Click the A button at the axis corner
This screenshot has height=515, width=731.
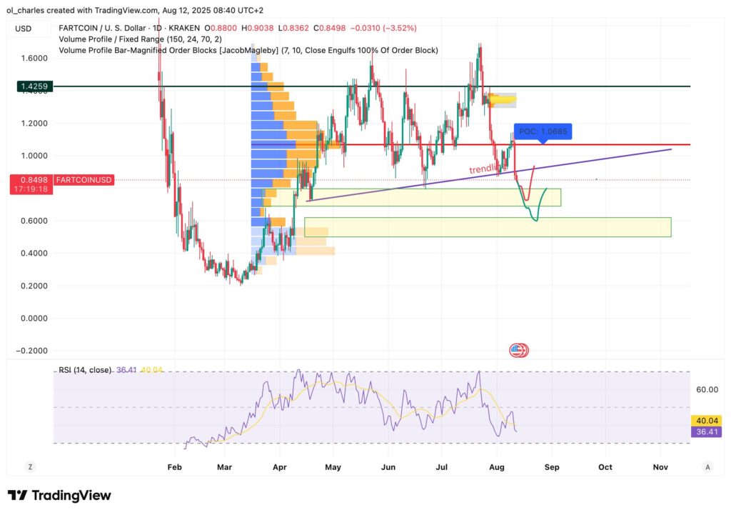coord(707,466)
